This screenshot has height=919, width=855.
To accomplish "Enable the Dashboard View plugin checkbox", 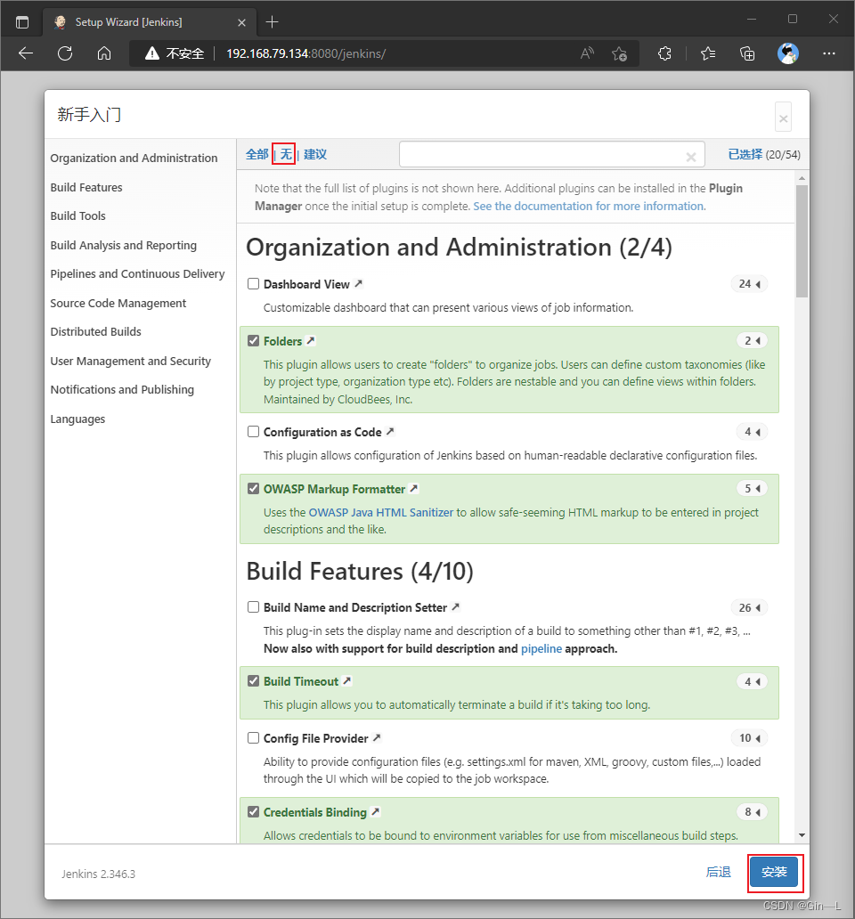I will (253, 284).
